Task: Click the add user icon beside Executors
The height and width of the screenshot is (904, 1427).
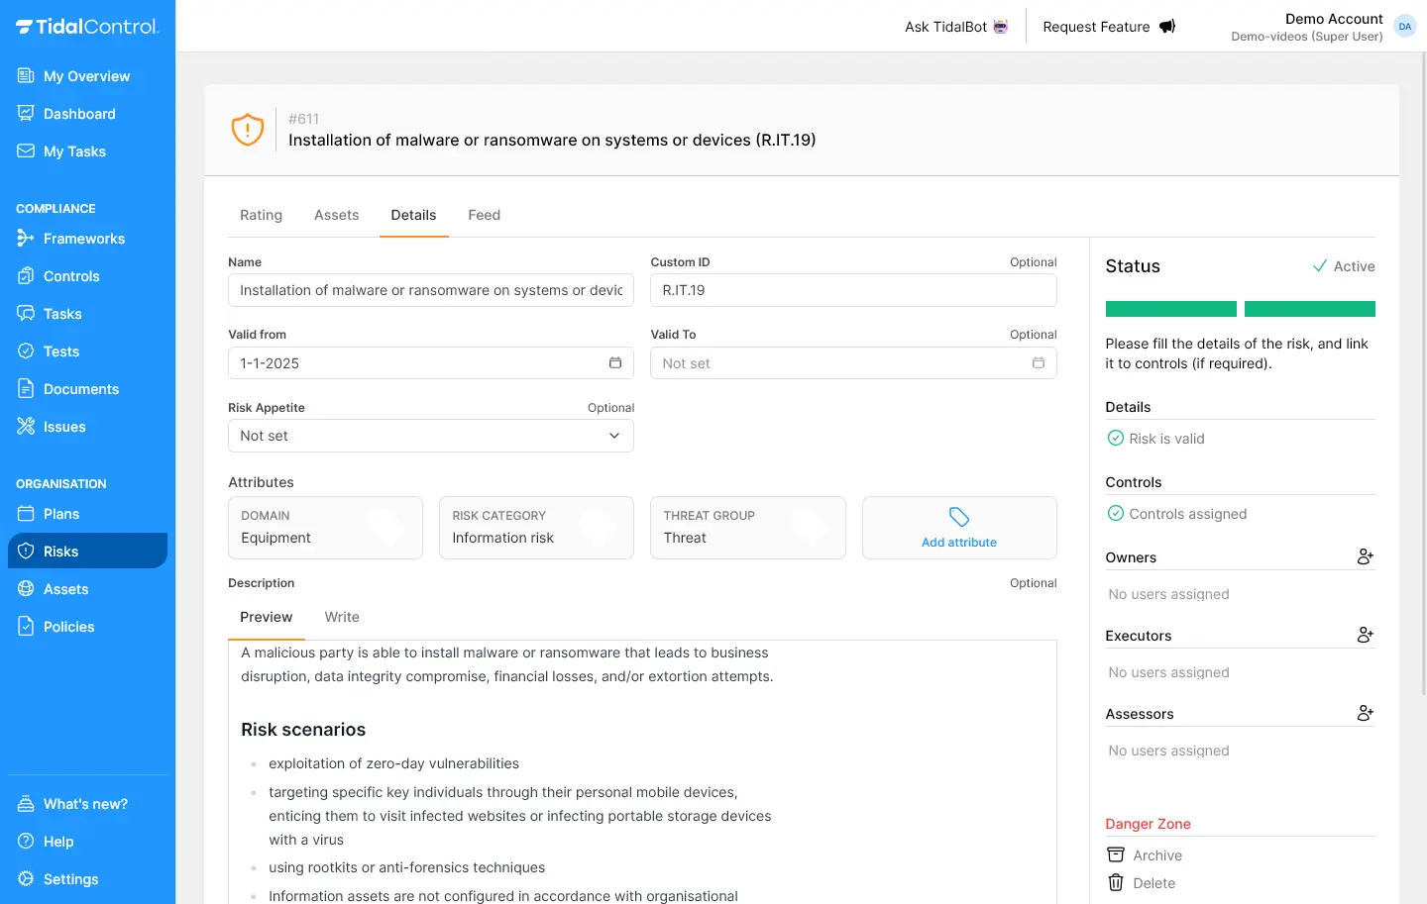Action: click(x=1365, y=636)
